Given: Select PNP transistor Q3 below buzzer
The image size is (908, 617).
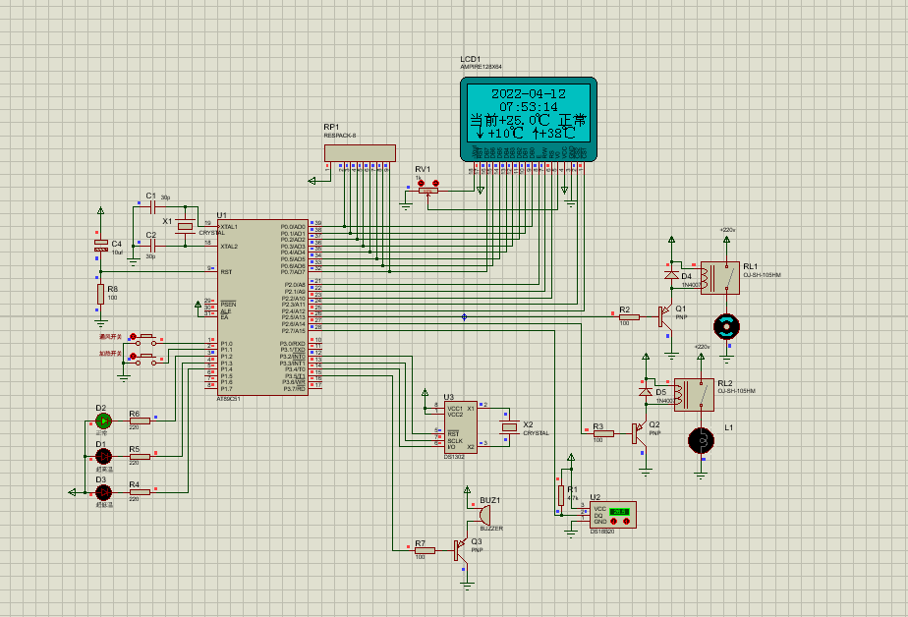Looking at the screenshot, I should [x=462, y=550].
